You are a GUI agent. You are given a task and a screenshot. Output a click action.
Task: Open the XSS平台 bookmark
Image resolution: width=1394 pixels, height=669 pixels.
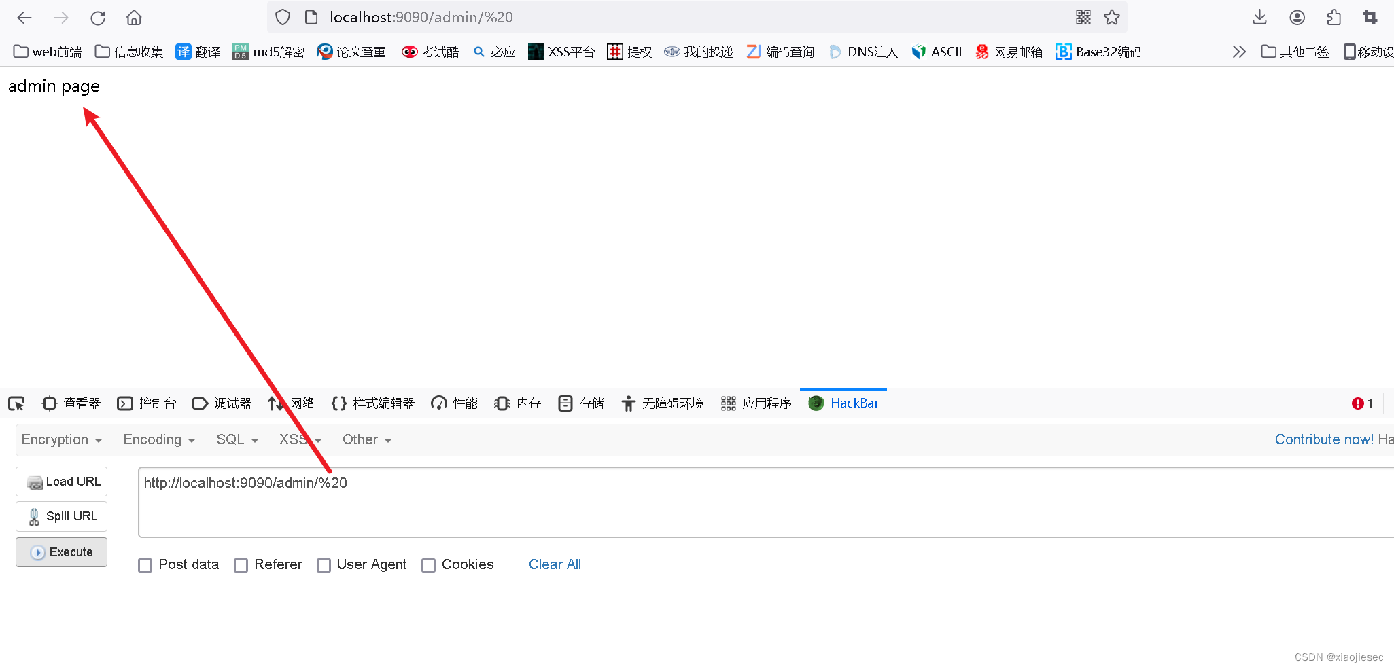[x=561, y=51]
